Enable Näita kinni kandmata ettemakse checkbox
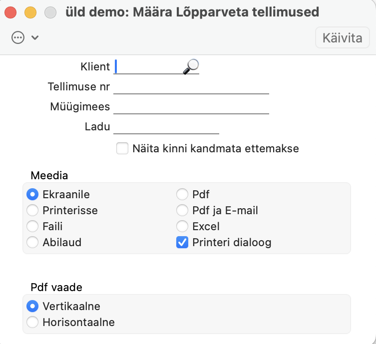This screenshot has height=344, width=376. pyautogui.click(x=122, y=148)
